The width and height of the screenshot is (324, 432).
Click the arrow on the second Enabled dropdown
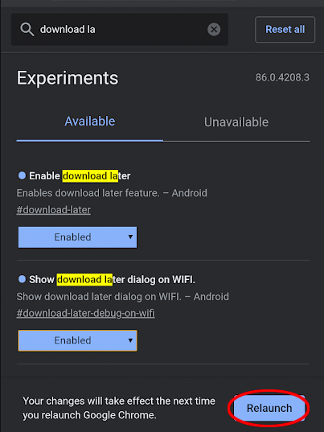pos(130,340)
